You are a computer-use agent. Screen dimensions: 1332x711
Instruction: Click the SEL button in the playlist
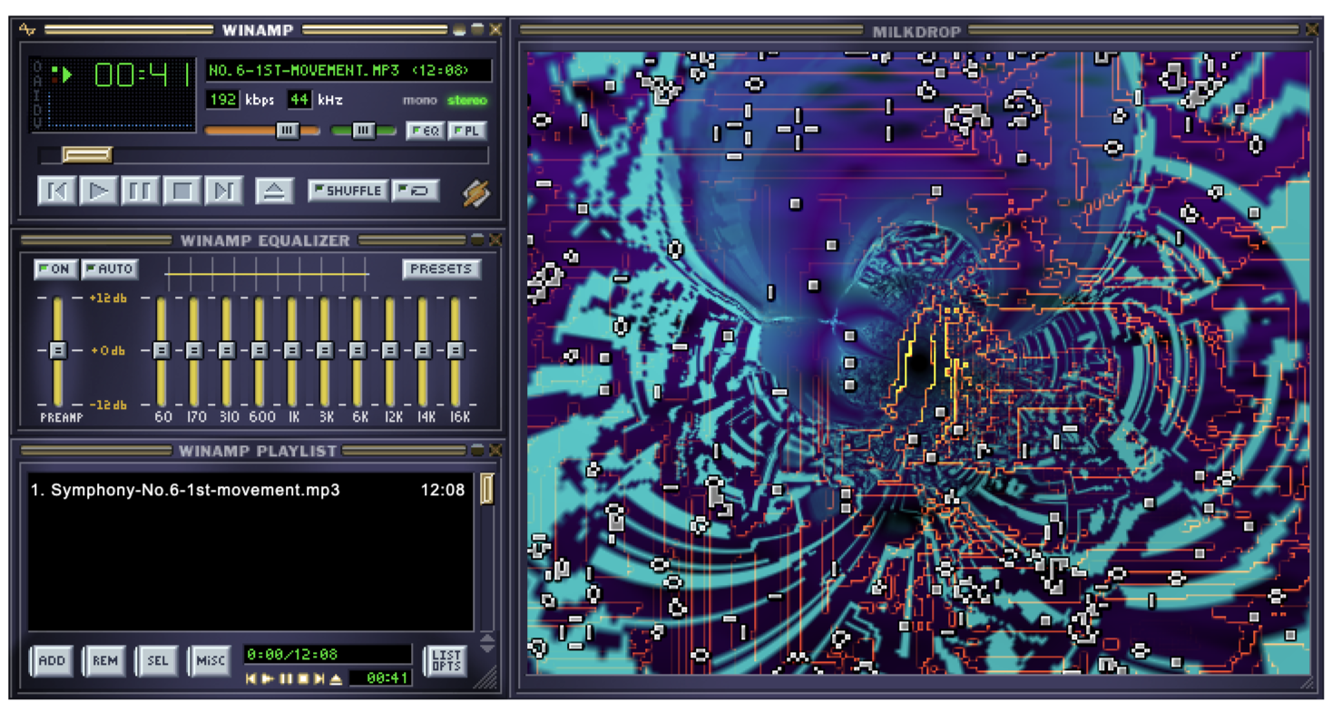pos(157,661)
